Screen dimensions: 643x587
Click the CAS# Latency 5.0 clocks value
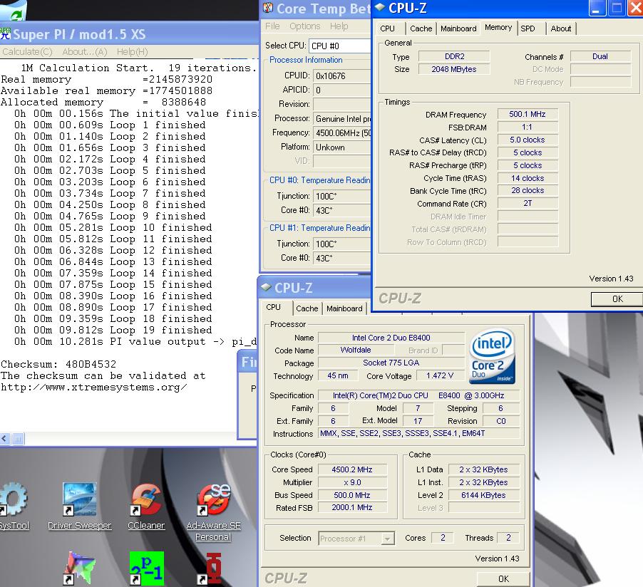pyautogui.click(x=528, y=140)
